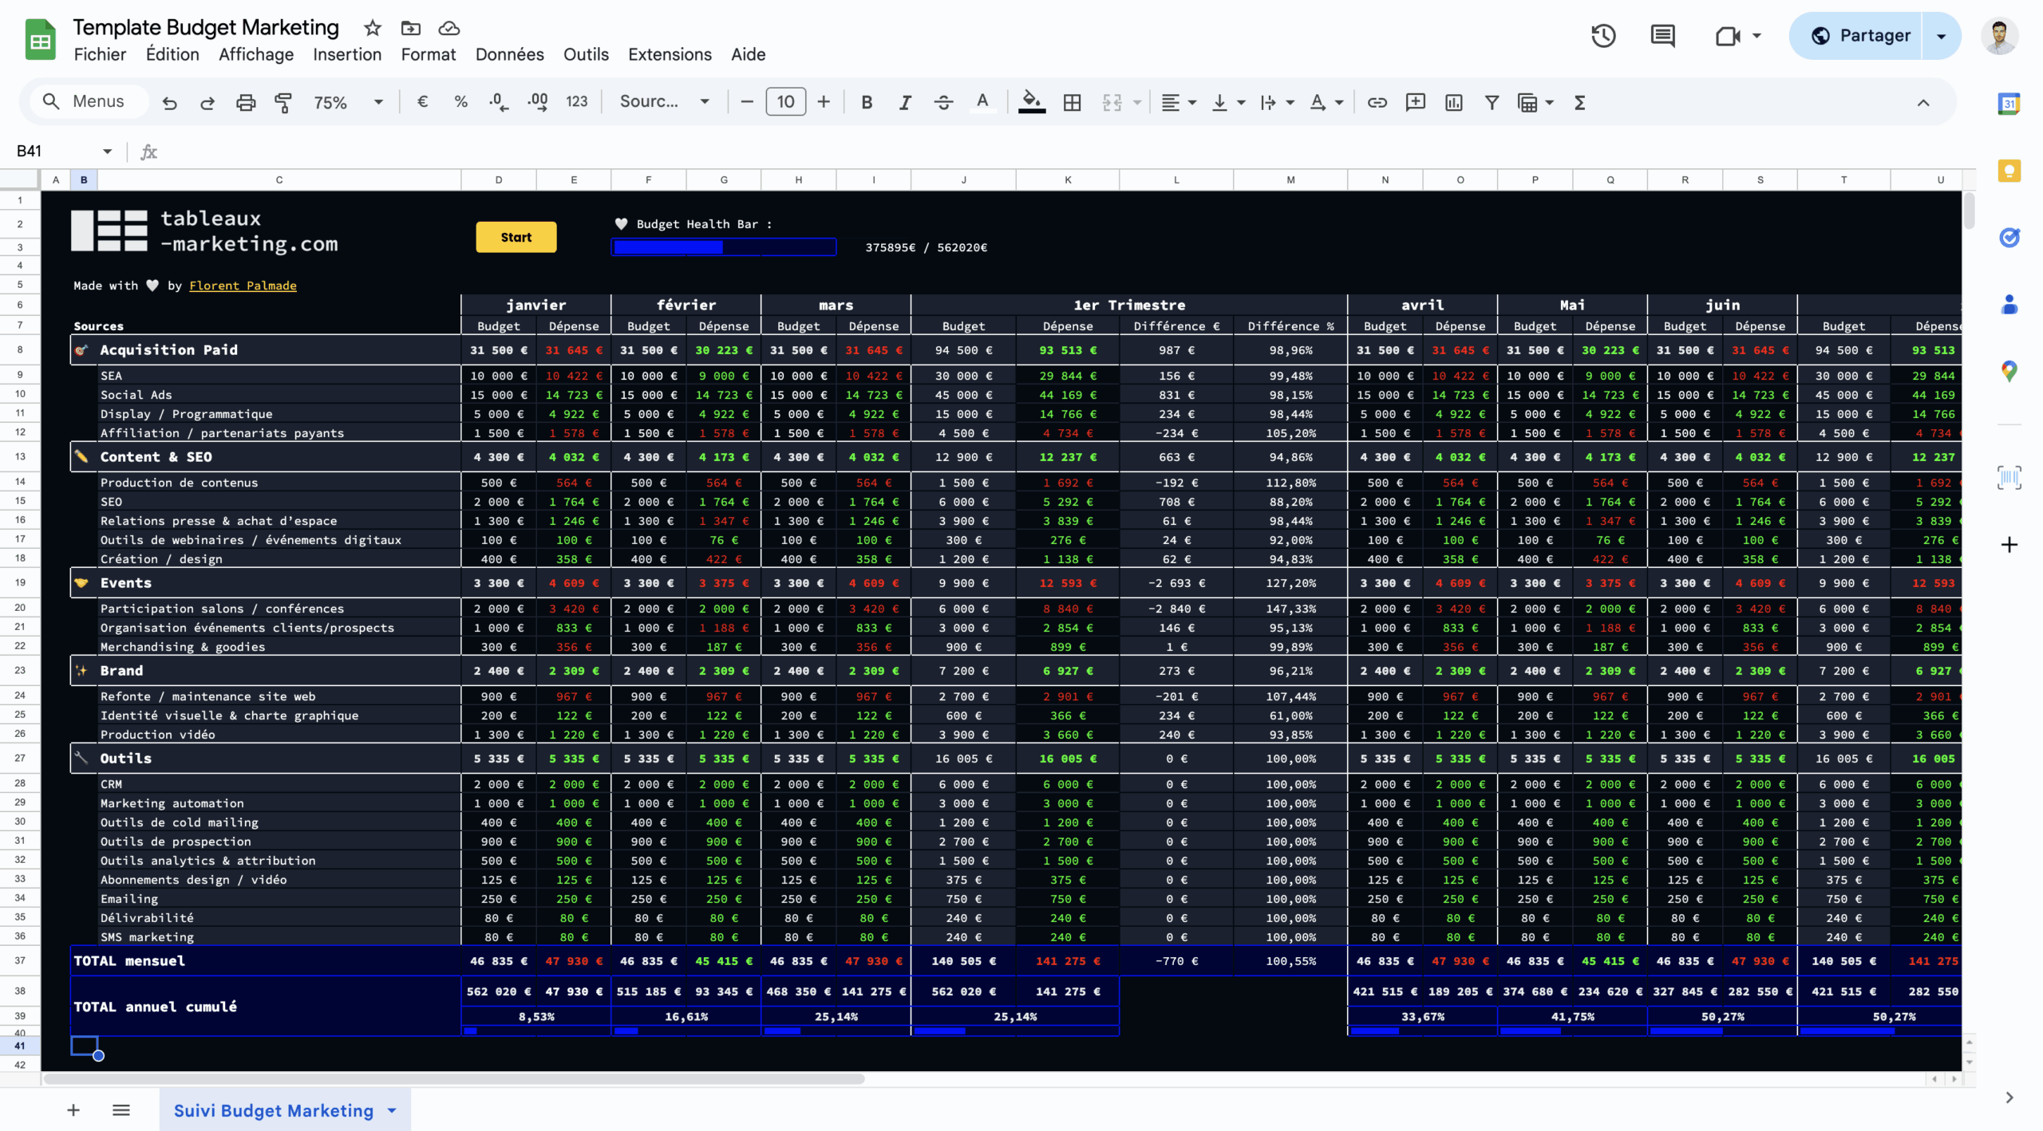This screenshot has height=1131, width=2043.
Task: Toggle bold formatting
Action: pos(867,102)
